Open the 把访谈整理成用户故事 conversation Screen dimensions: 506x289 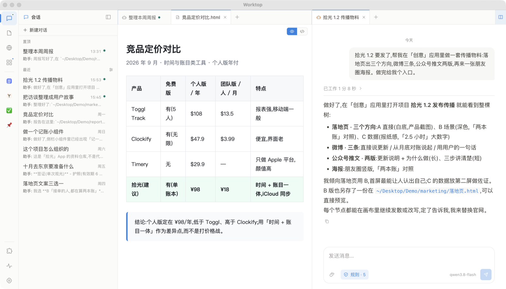coord(68,101)
